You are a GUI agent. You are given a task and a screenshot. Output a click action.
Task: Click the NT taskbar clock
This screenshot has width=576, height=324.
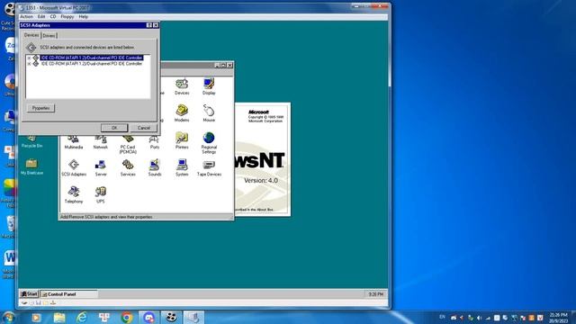click(x=375, y=294)
